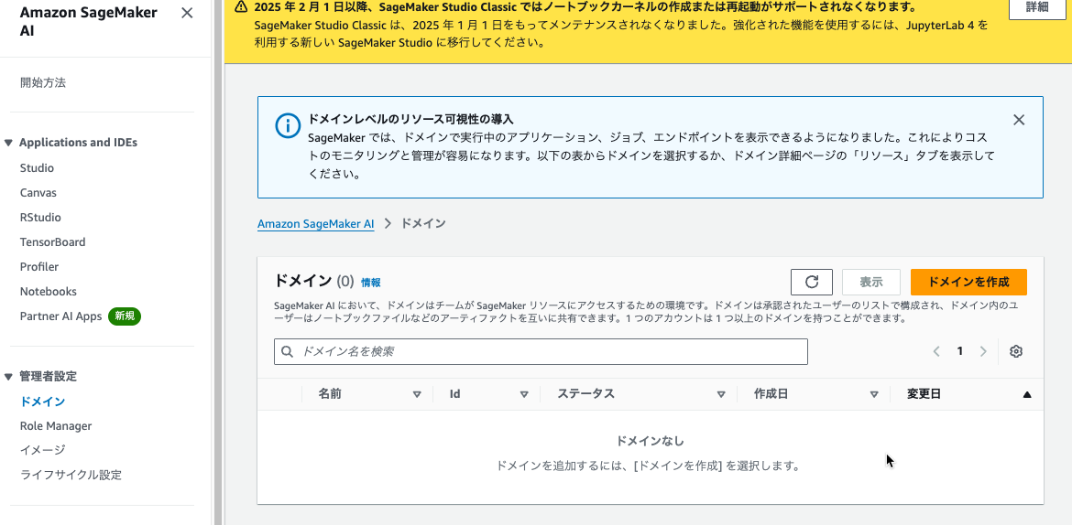Open 開始方法 in the sidebar
The width and height of the screenshot is (1072, 525).
click(x=43, y=82)
